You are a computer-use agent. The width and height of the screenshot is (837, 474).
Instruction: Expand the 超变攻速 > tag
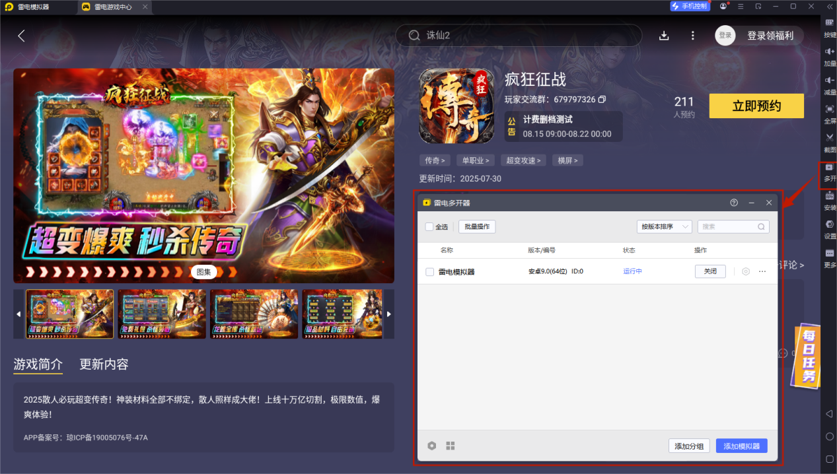pyautogui.click(x=523, y=160)
